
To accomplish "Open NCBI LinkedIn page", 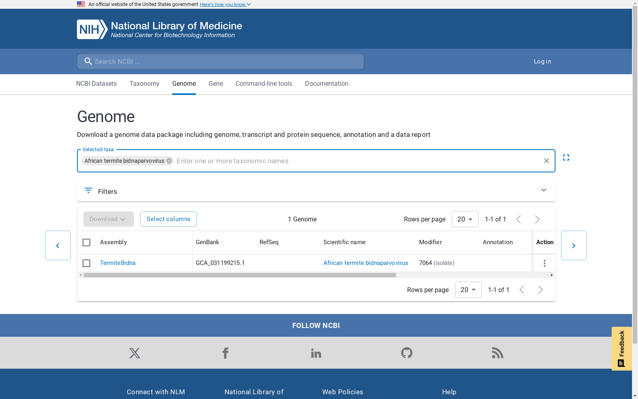I will pos(316,353).
